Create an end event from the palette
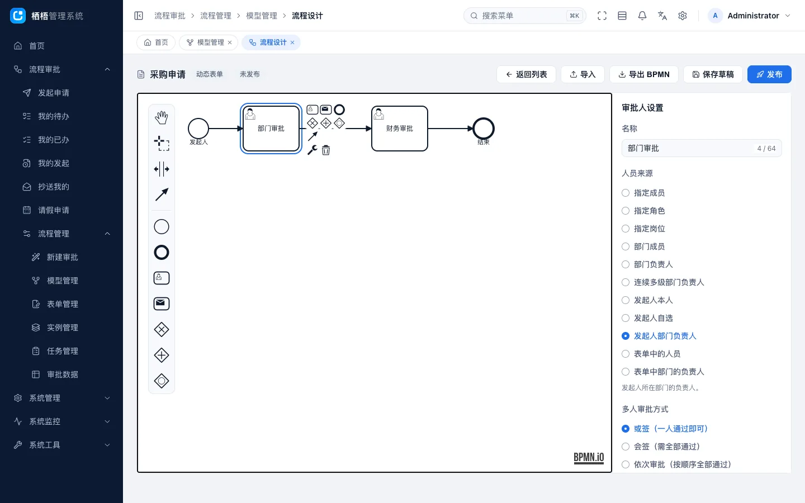This screenshot has width=805, height=503. (x=162, y=252)
